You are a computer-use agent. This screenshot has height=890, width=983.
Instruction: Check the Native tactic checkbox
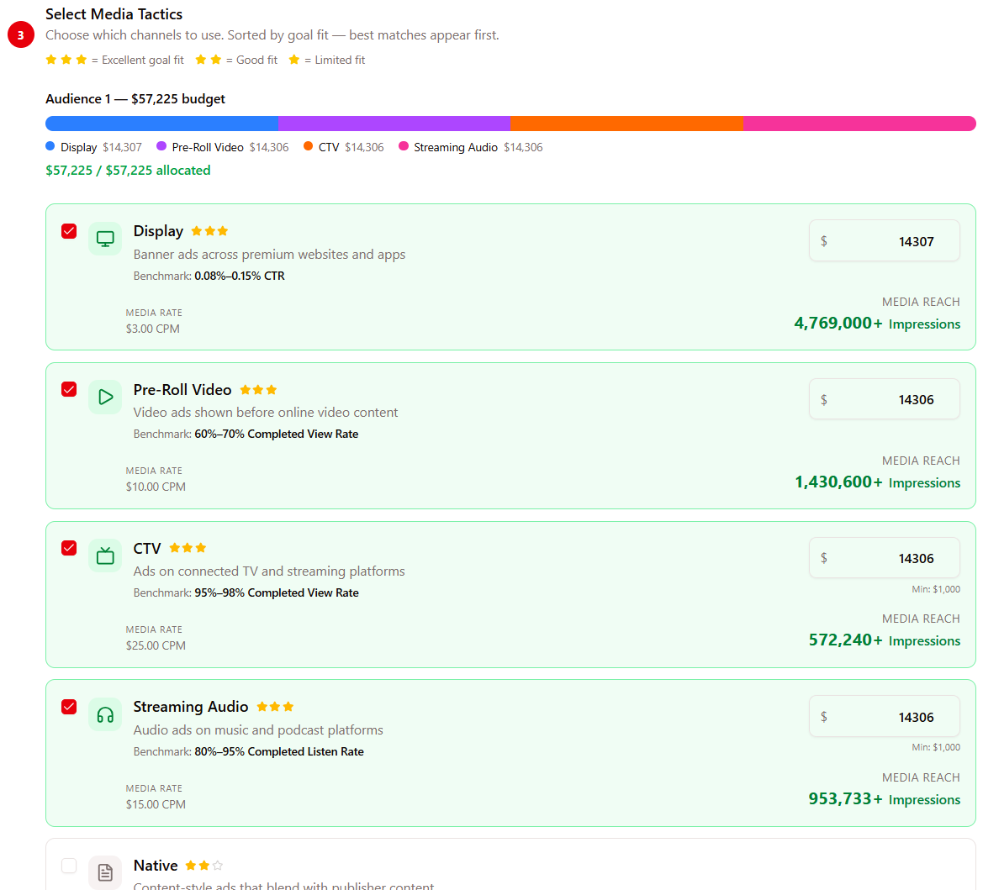[69, 866]
